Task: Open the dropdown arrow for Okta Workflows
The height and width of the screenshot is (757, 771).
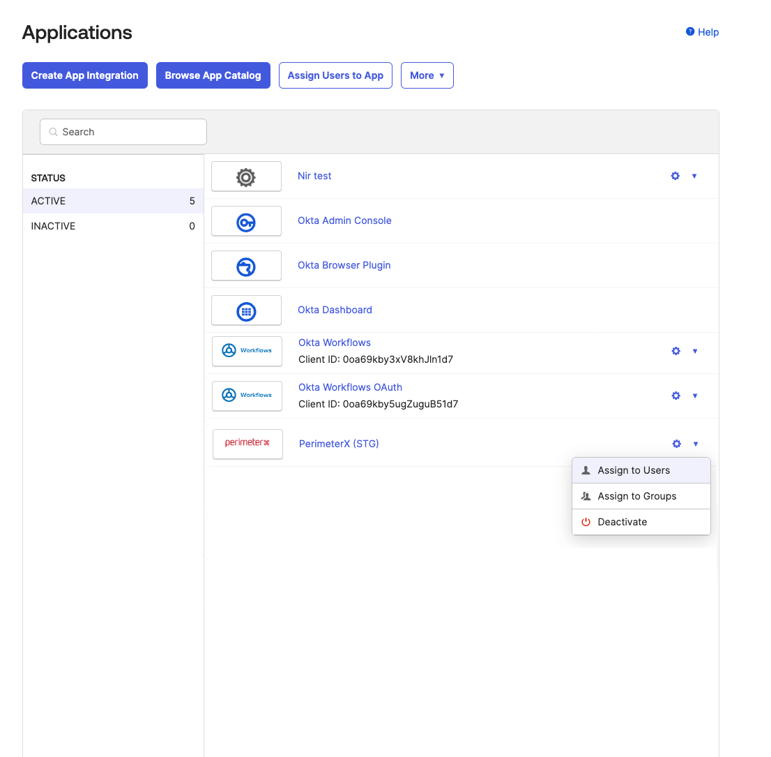Action: (x=695, y=351)
